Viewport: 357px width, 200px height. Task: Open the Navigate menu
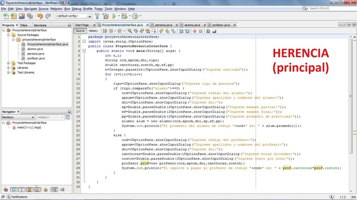[x=31, y=9]
